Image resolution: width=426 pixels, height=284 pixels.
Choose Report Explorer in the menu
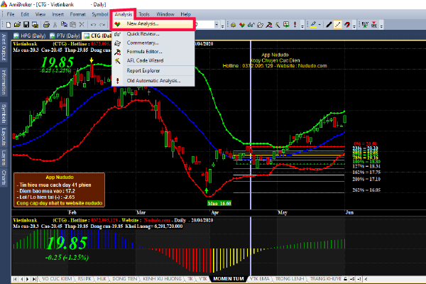coord(153,71)
